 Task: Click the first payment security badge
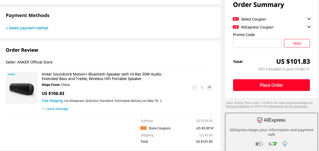[x=259, y=144]
